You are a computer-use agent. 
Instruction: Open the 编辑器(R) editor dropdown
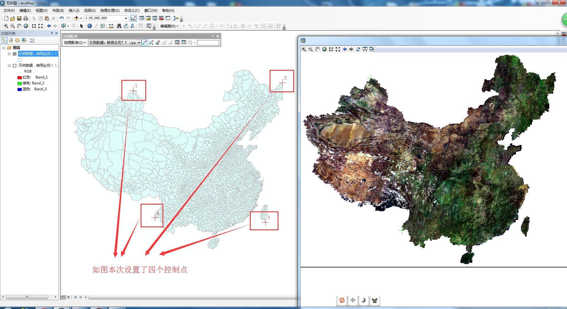coord(169,26)
